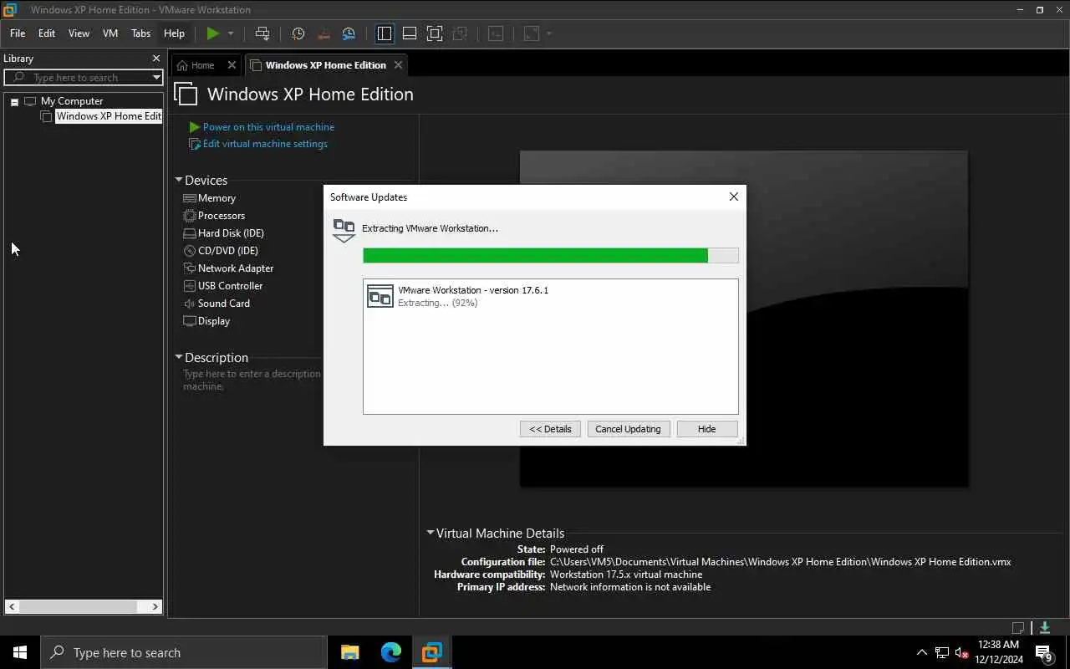The width and height of the screenshot is (1070, 669).
Task: Click the message log status bar icon
Action: point(1018,627)
